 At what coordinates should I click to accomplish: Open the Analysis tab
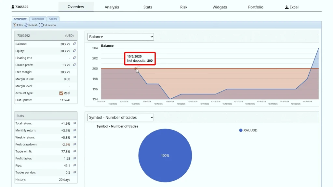click(x=112, y=7)
